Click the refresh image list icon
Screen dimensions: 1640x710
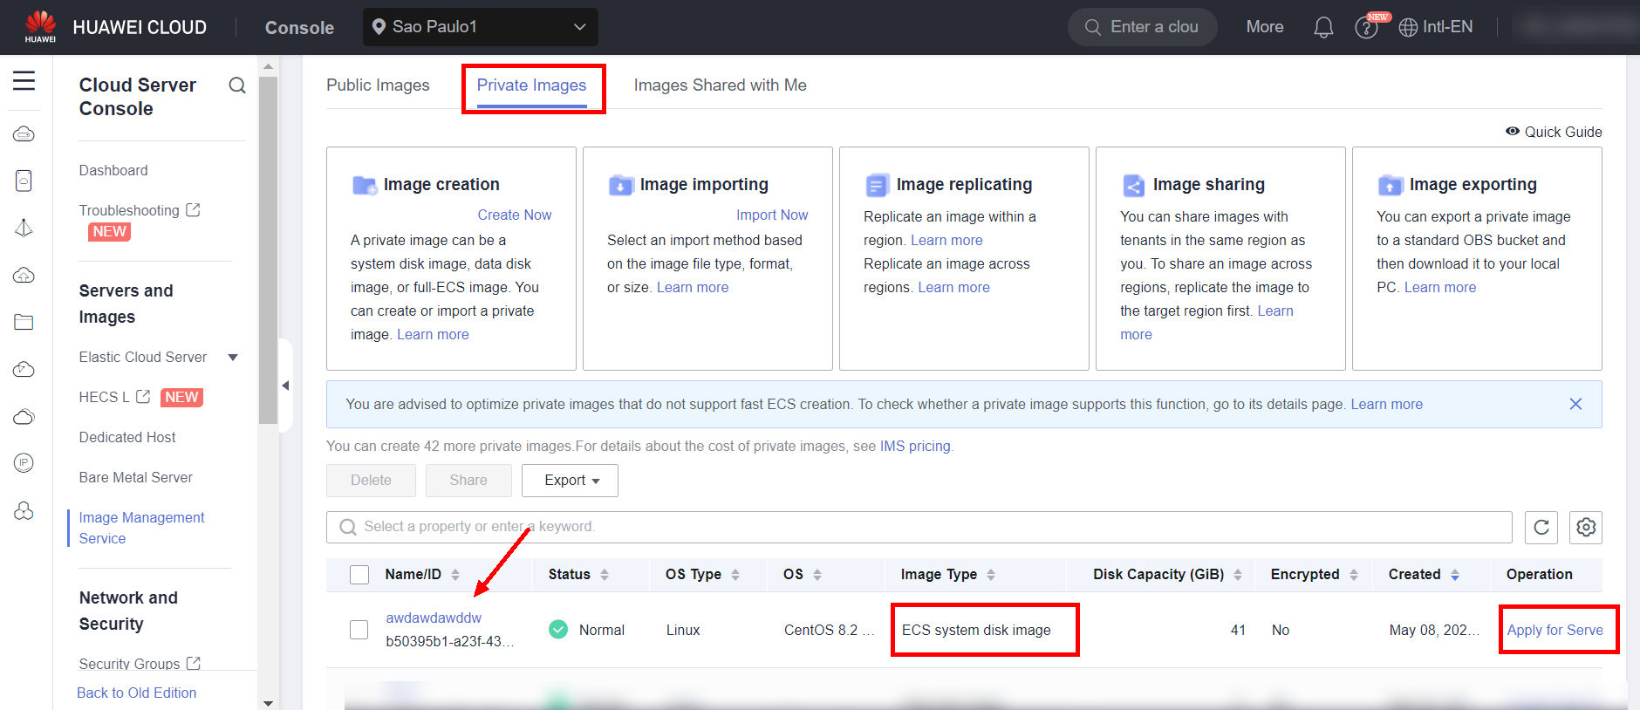point(1541,527)
